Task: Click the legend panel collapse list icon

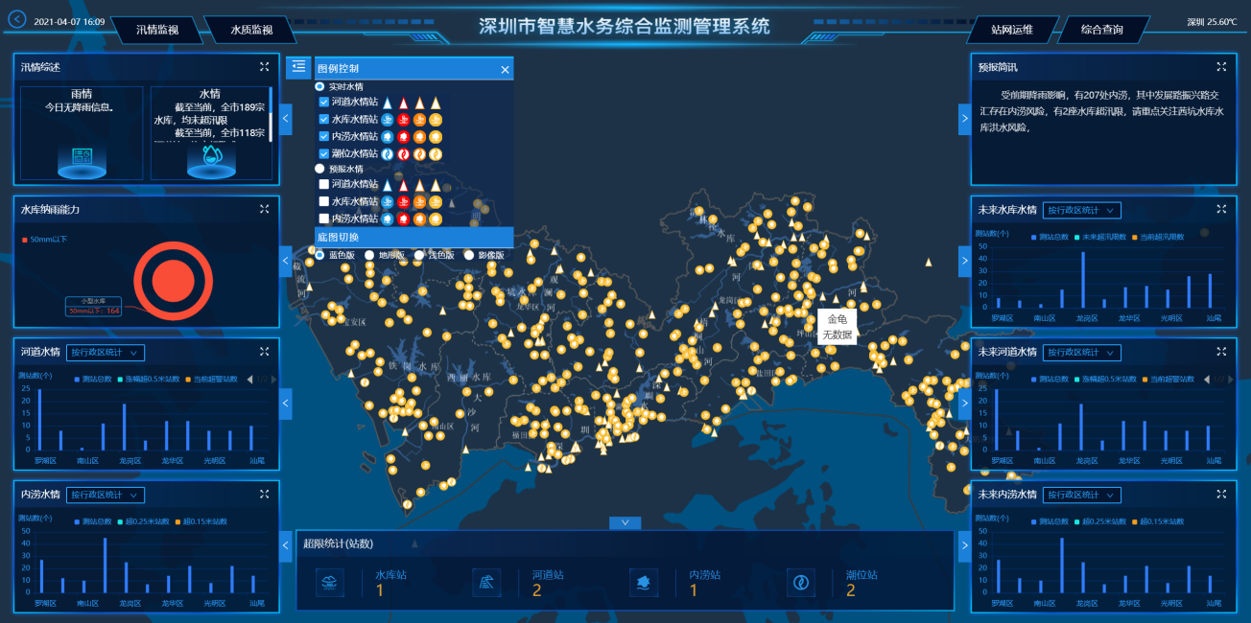Action: (298, 66)
